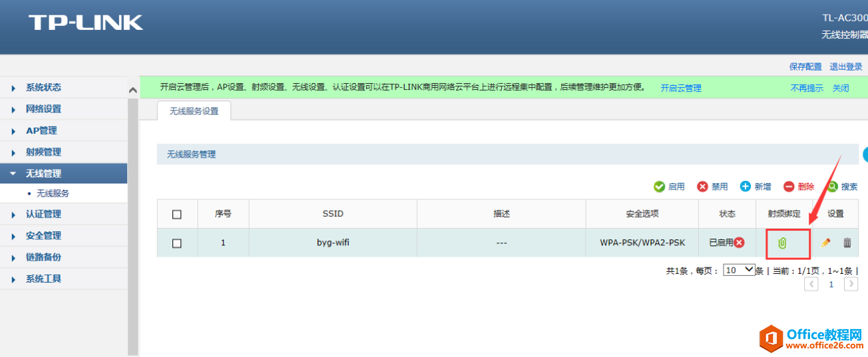
Task: Tick the checkbox for byg-wifi row
Action: (177, 243)
